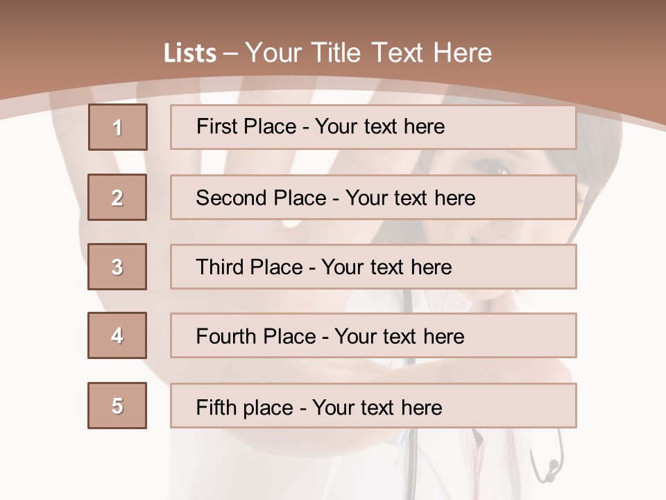Select 'Your Title Text Here' title text
The width and height of the screenshot is (666, 500).
[368, 53]
